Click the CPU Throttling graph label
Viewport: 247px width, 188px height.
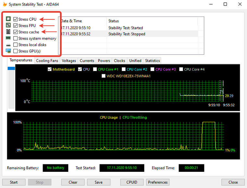pos(135,117)
